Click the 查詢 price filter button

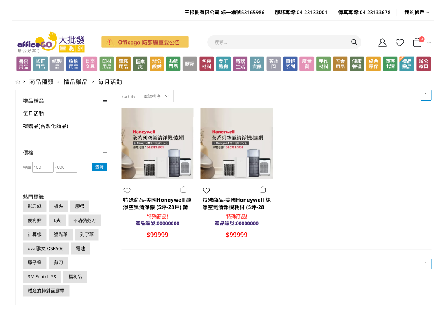tap(99, 167)
